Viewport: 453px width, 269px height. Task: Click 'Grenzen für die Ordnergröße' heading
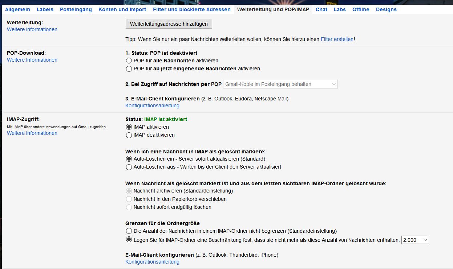(x=162, y=223)
